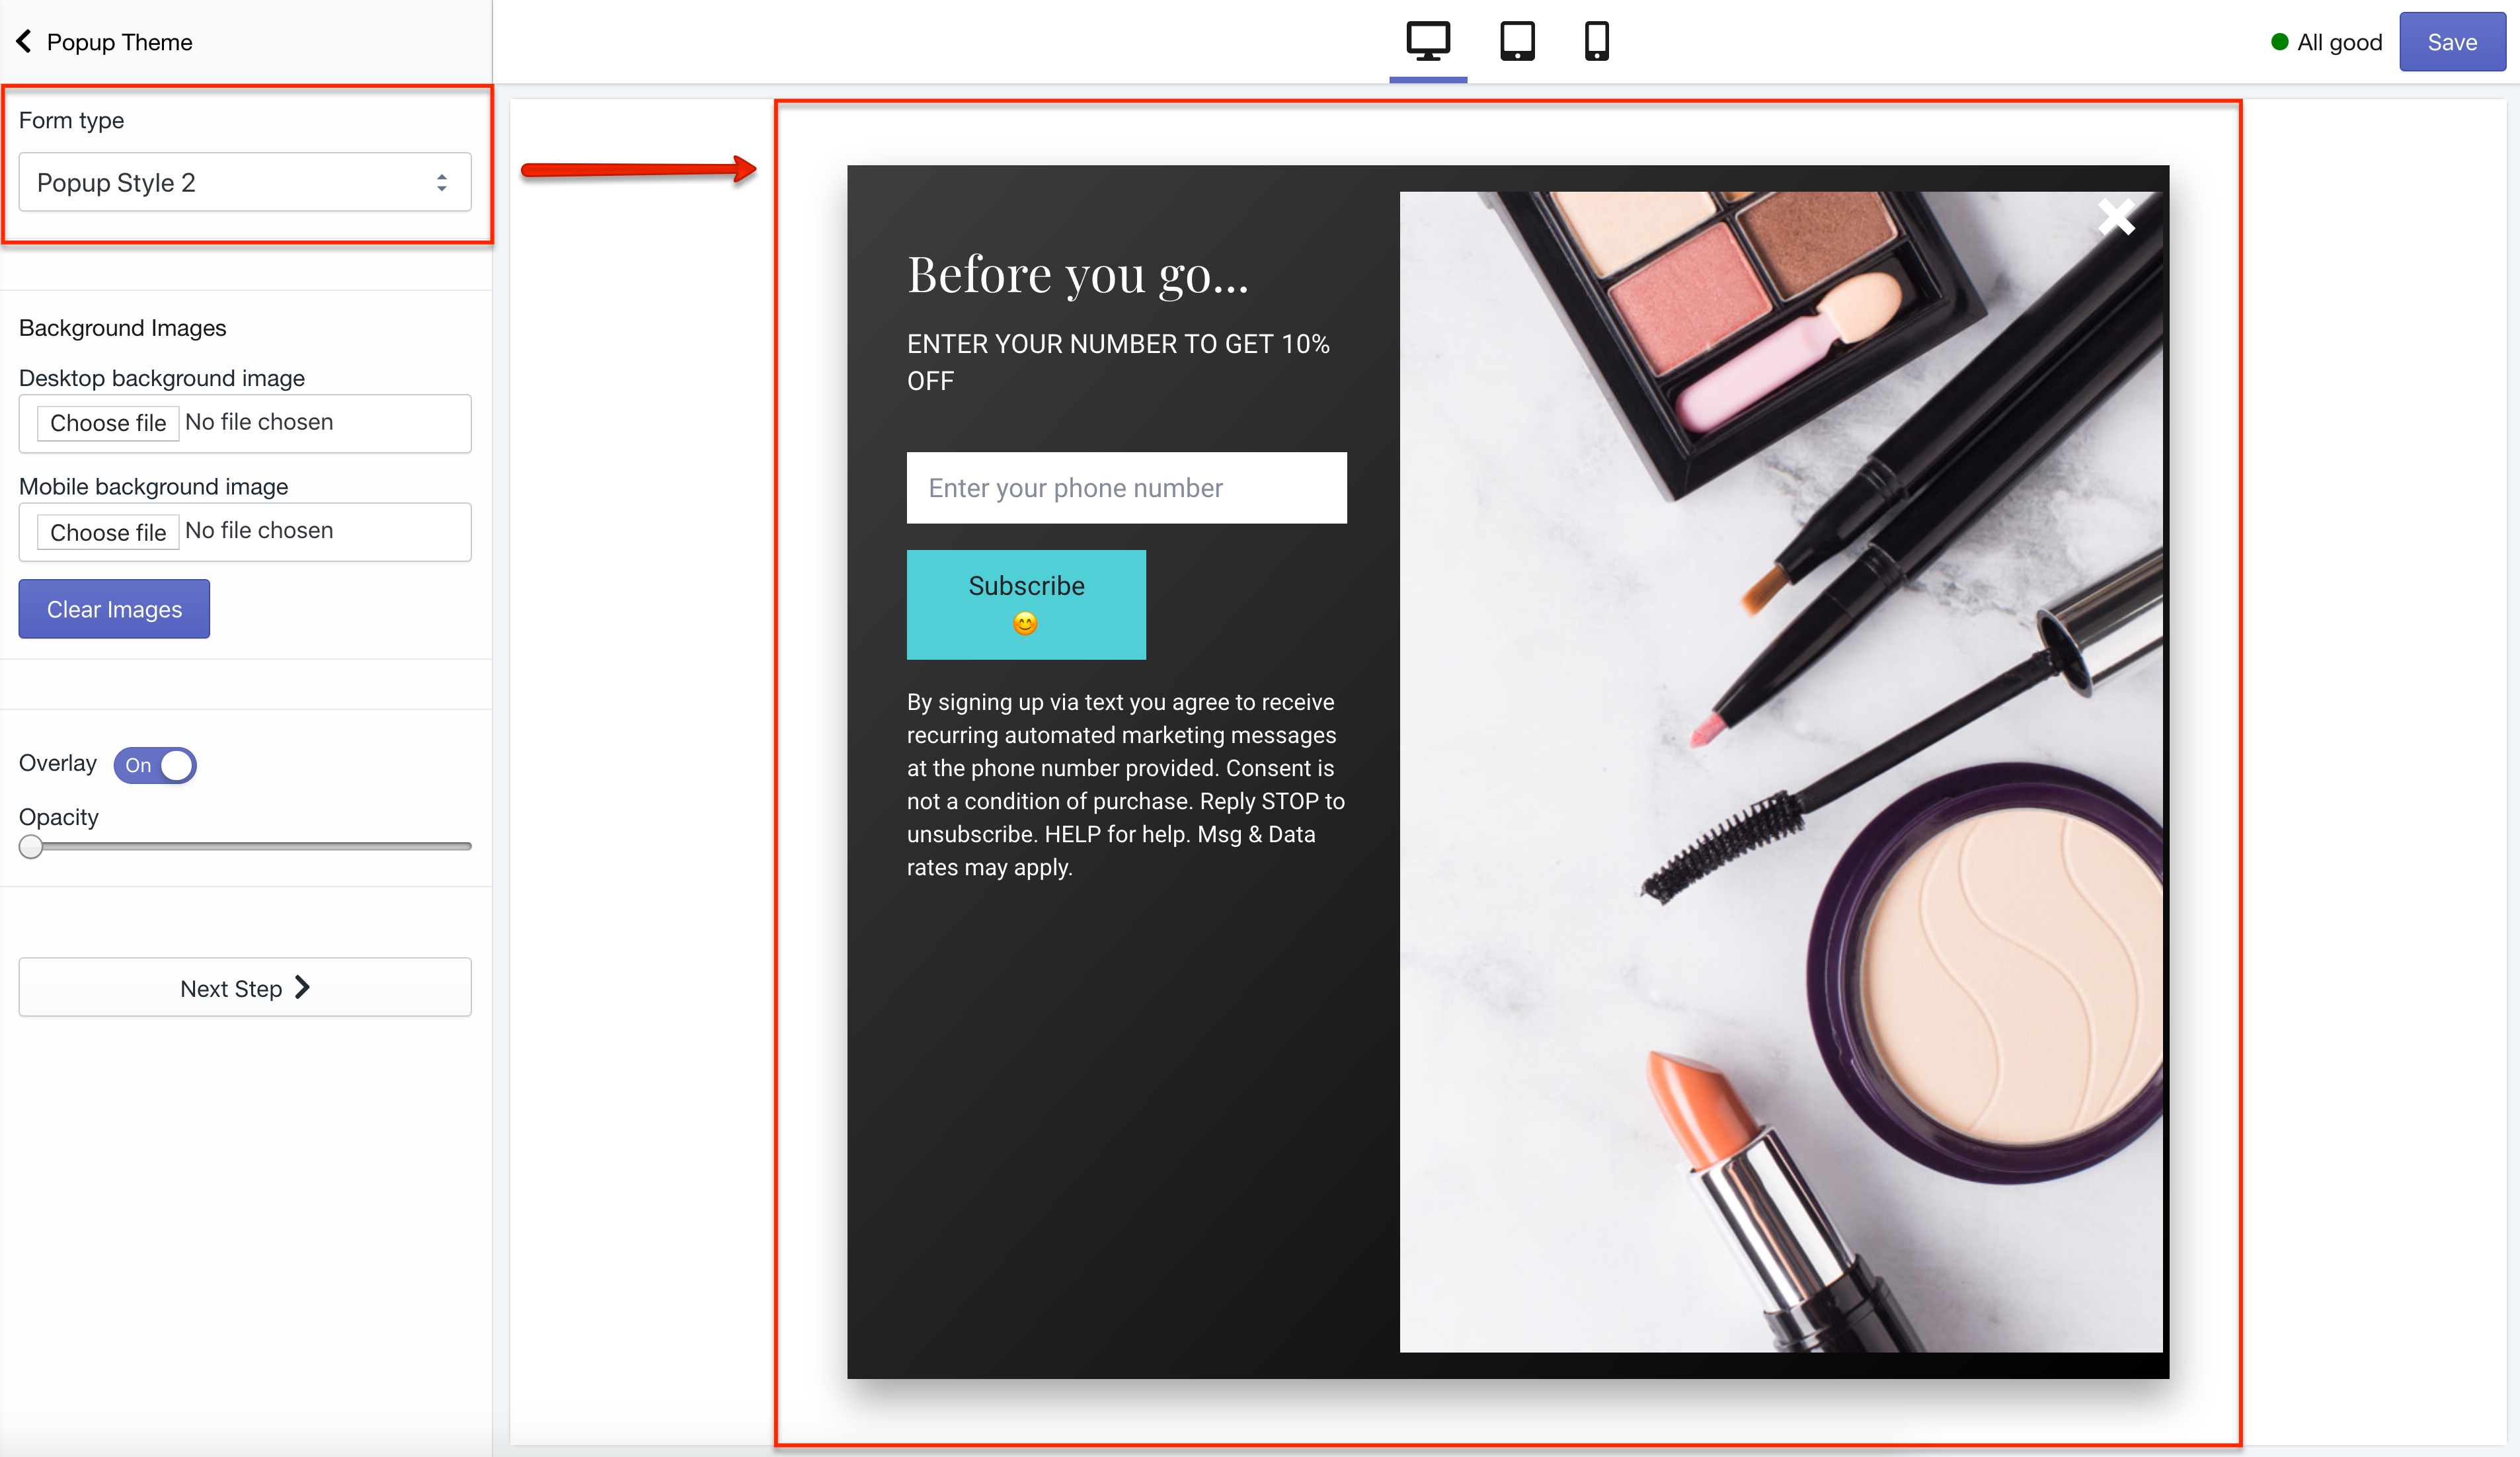Click the Clear Images button

[114, 609]
